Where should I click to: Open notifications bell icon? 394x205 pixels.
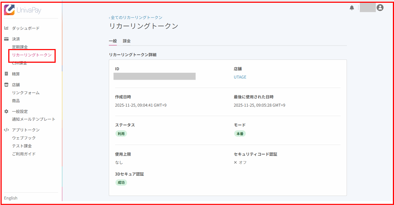(352, 8)
